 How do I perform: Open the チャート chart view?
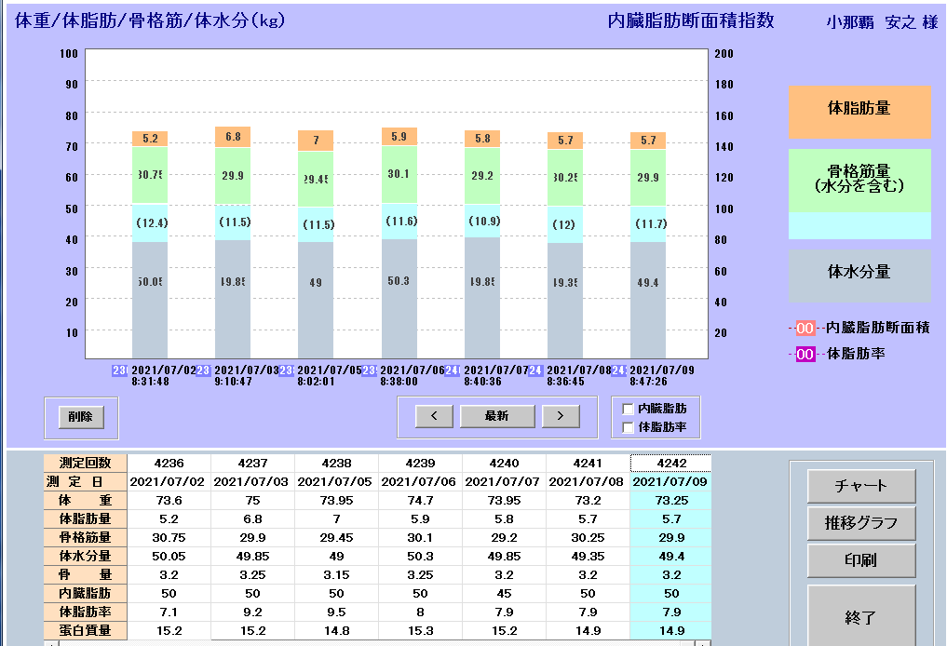point(861,486)
